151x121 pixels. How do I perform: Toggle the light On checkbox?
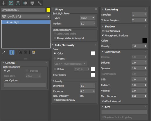tap(5, 71)
